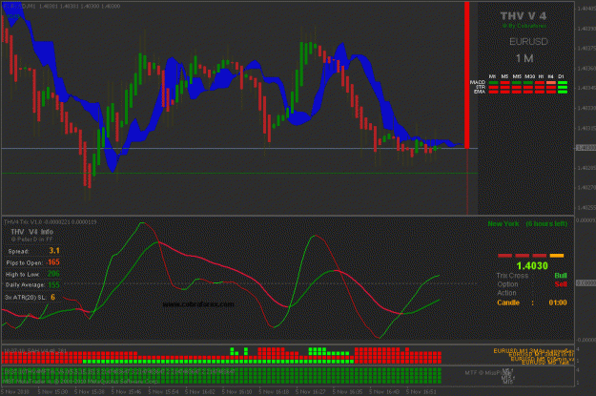Click the 5 Nov 16:35 time axis label
Image resolution: width=596 pixels, height=396 pixels.
(347, 391)
